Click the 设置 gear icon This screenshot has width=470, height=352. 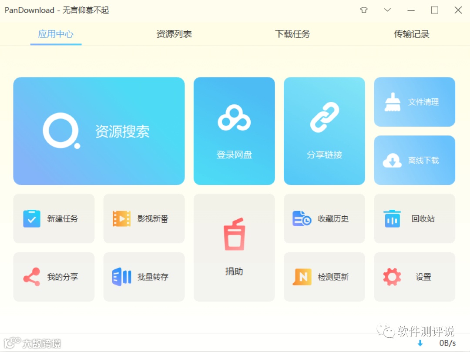[x=392, y=277]
